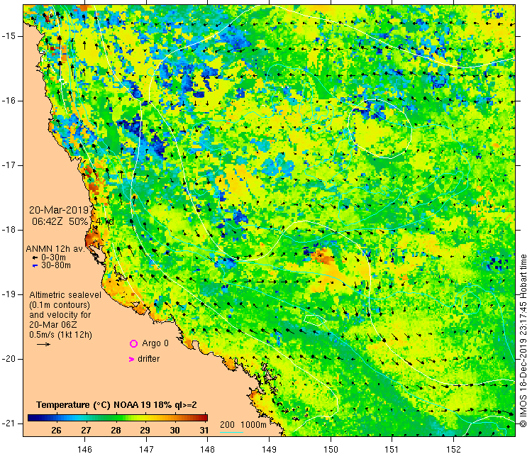
Task: Click the date text 20-Mar-2019
Action: pos(59,210)
